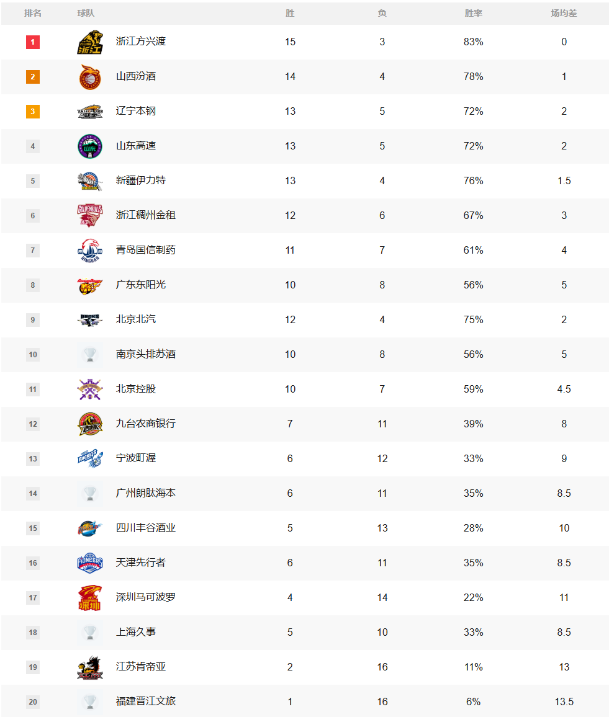Select the 深圳马可波罗 red logo

click(x=90, y=598)
